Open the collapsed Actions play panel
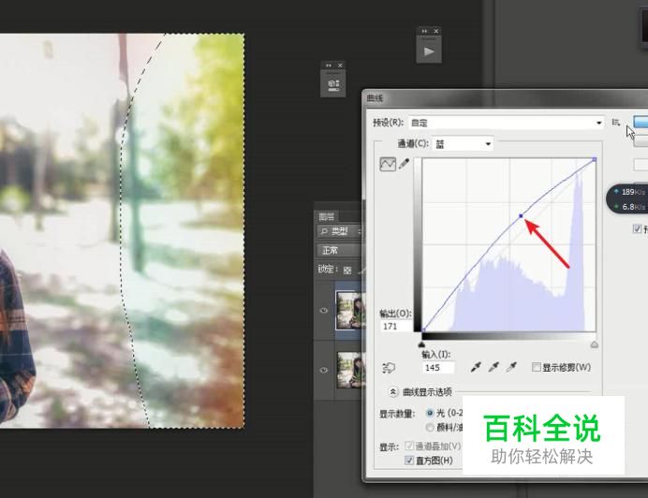The image size is (648, 498). (x=429, y=51)
